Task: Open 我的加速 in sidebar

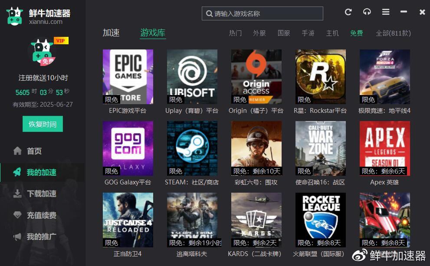Action: coord(42,173)
